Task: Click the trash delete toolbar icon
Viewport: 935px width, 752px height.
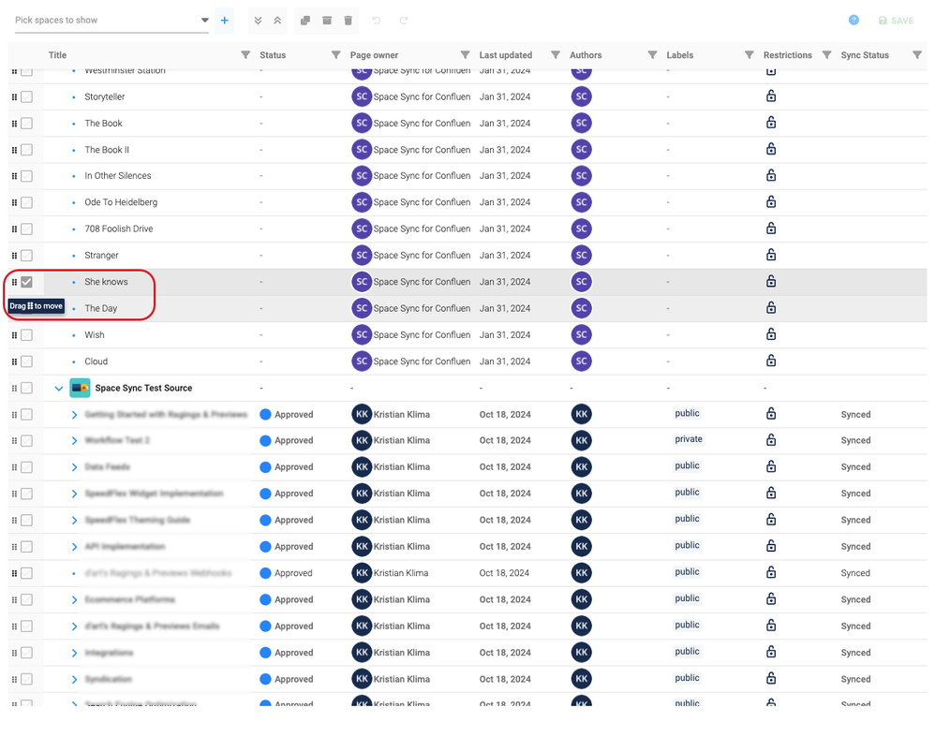Action: coord(349,21)
